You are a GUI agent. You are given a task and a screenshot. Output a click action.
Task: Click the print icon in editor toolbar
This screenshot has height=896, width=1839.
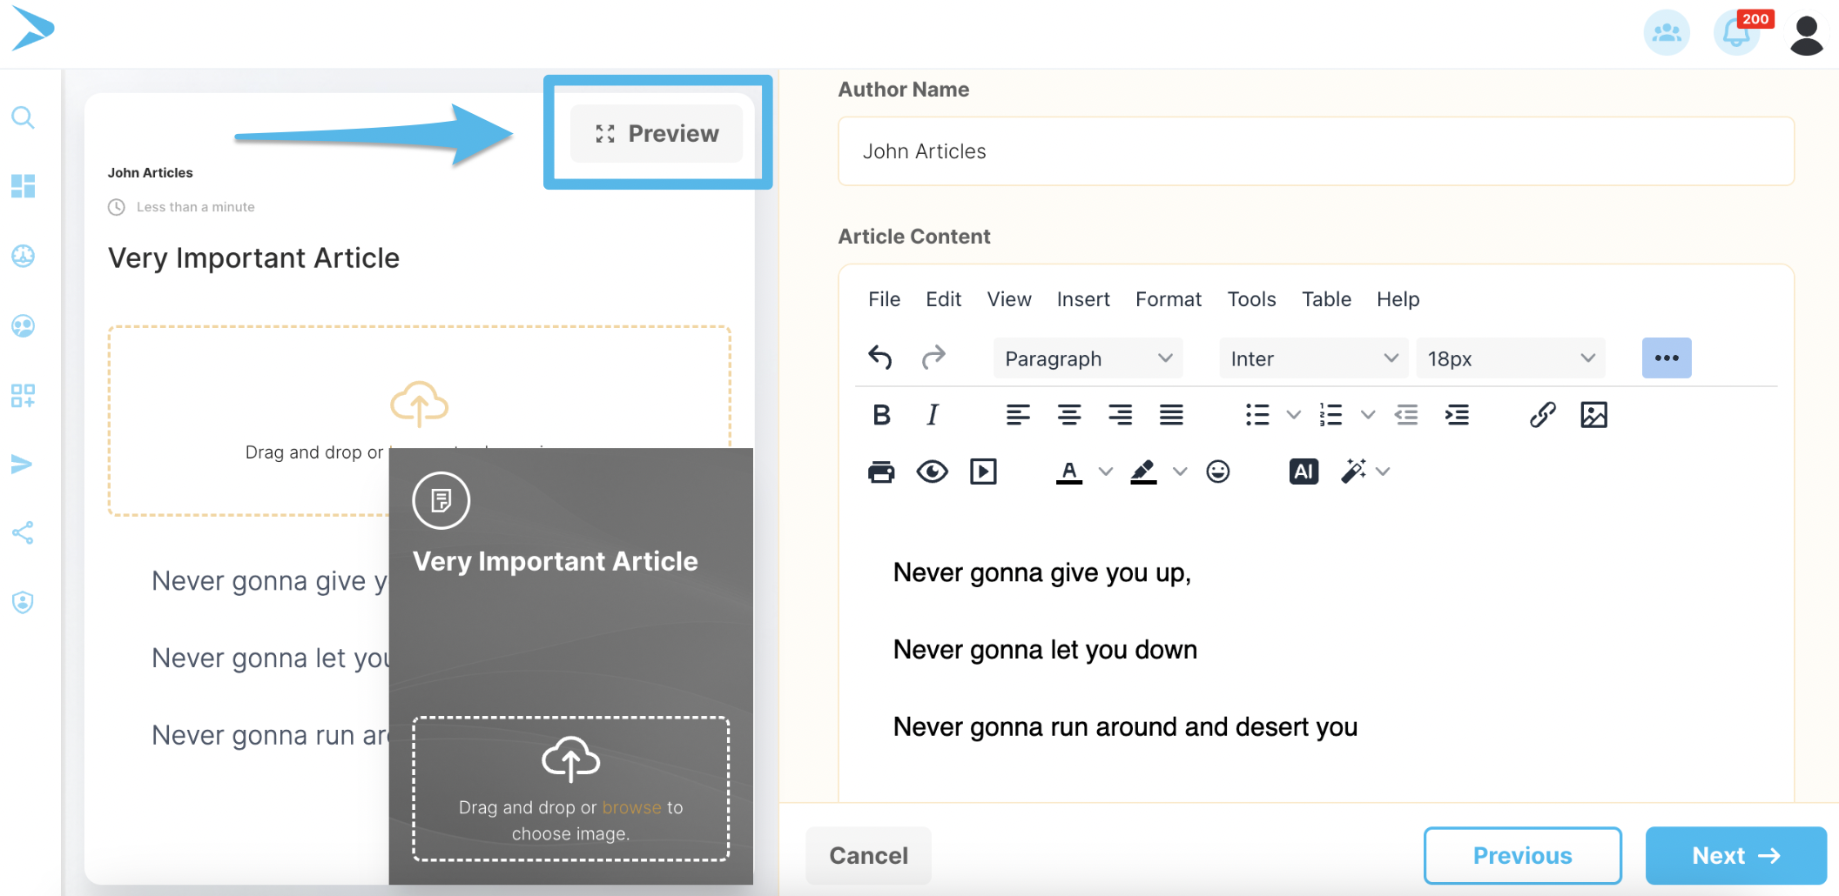[880, 471]
